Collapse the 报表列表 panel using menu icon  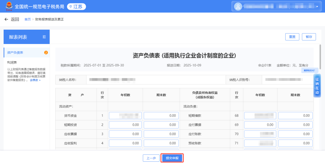click(x=44, y=37)
